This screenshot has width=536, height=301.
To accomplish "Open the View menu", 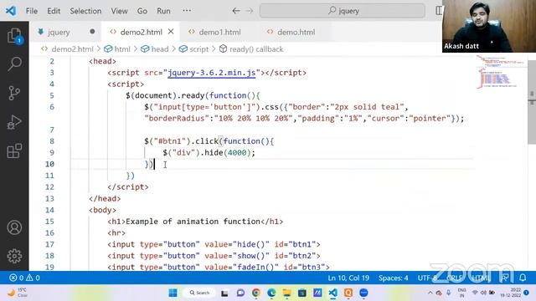I will click(119, 11).
